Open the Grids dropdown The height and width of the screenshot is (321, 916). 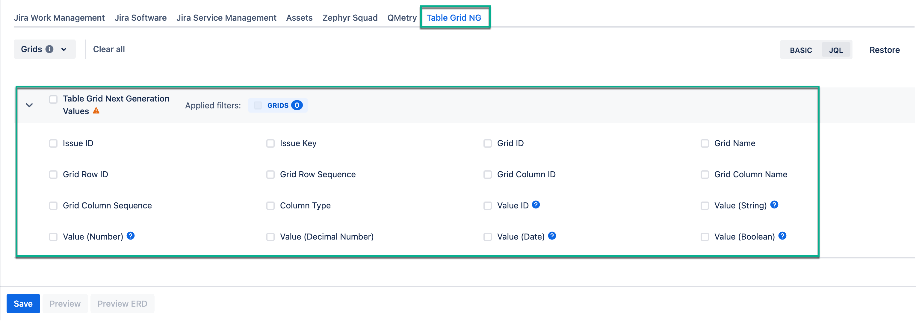(64, 49)
